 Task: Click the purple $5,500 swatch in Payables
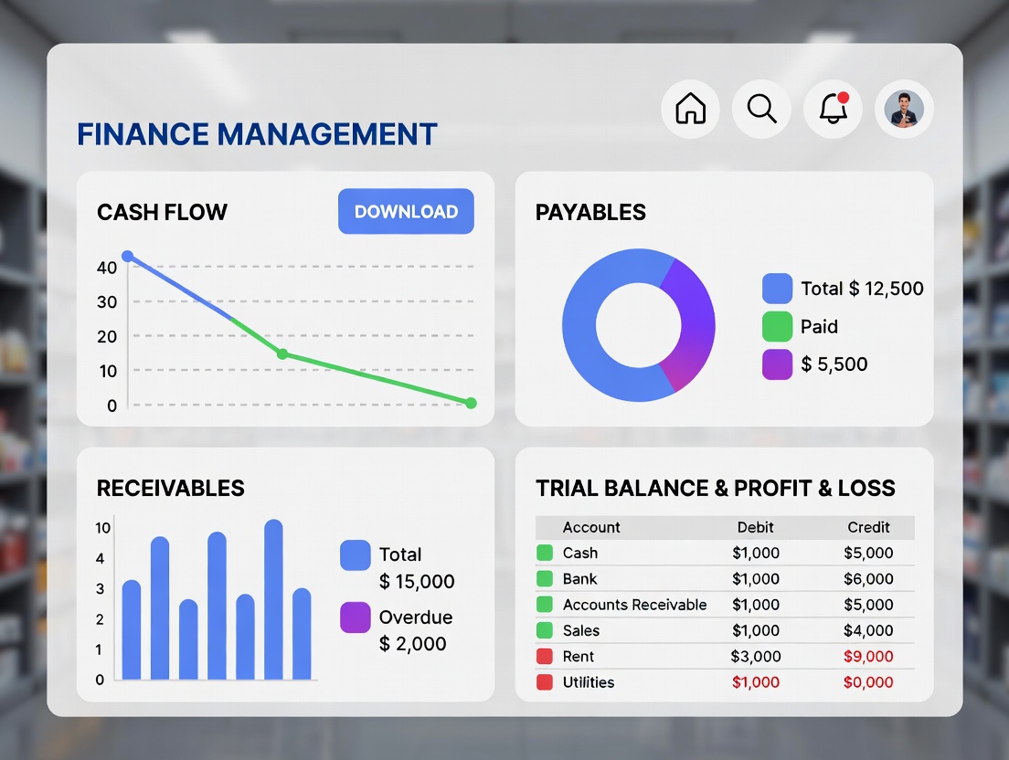pyautogui.click(x=777, y=364)
